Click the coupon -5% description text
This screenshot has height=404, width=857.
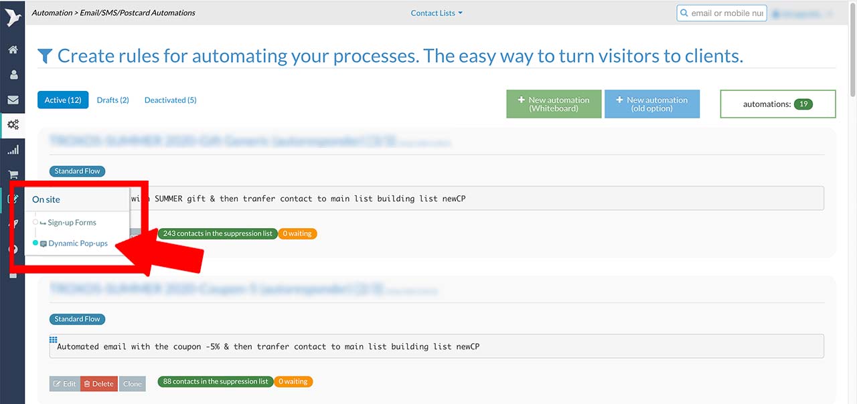click(x=268, y=346)
